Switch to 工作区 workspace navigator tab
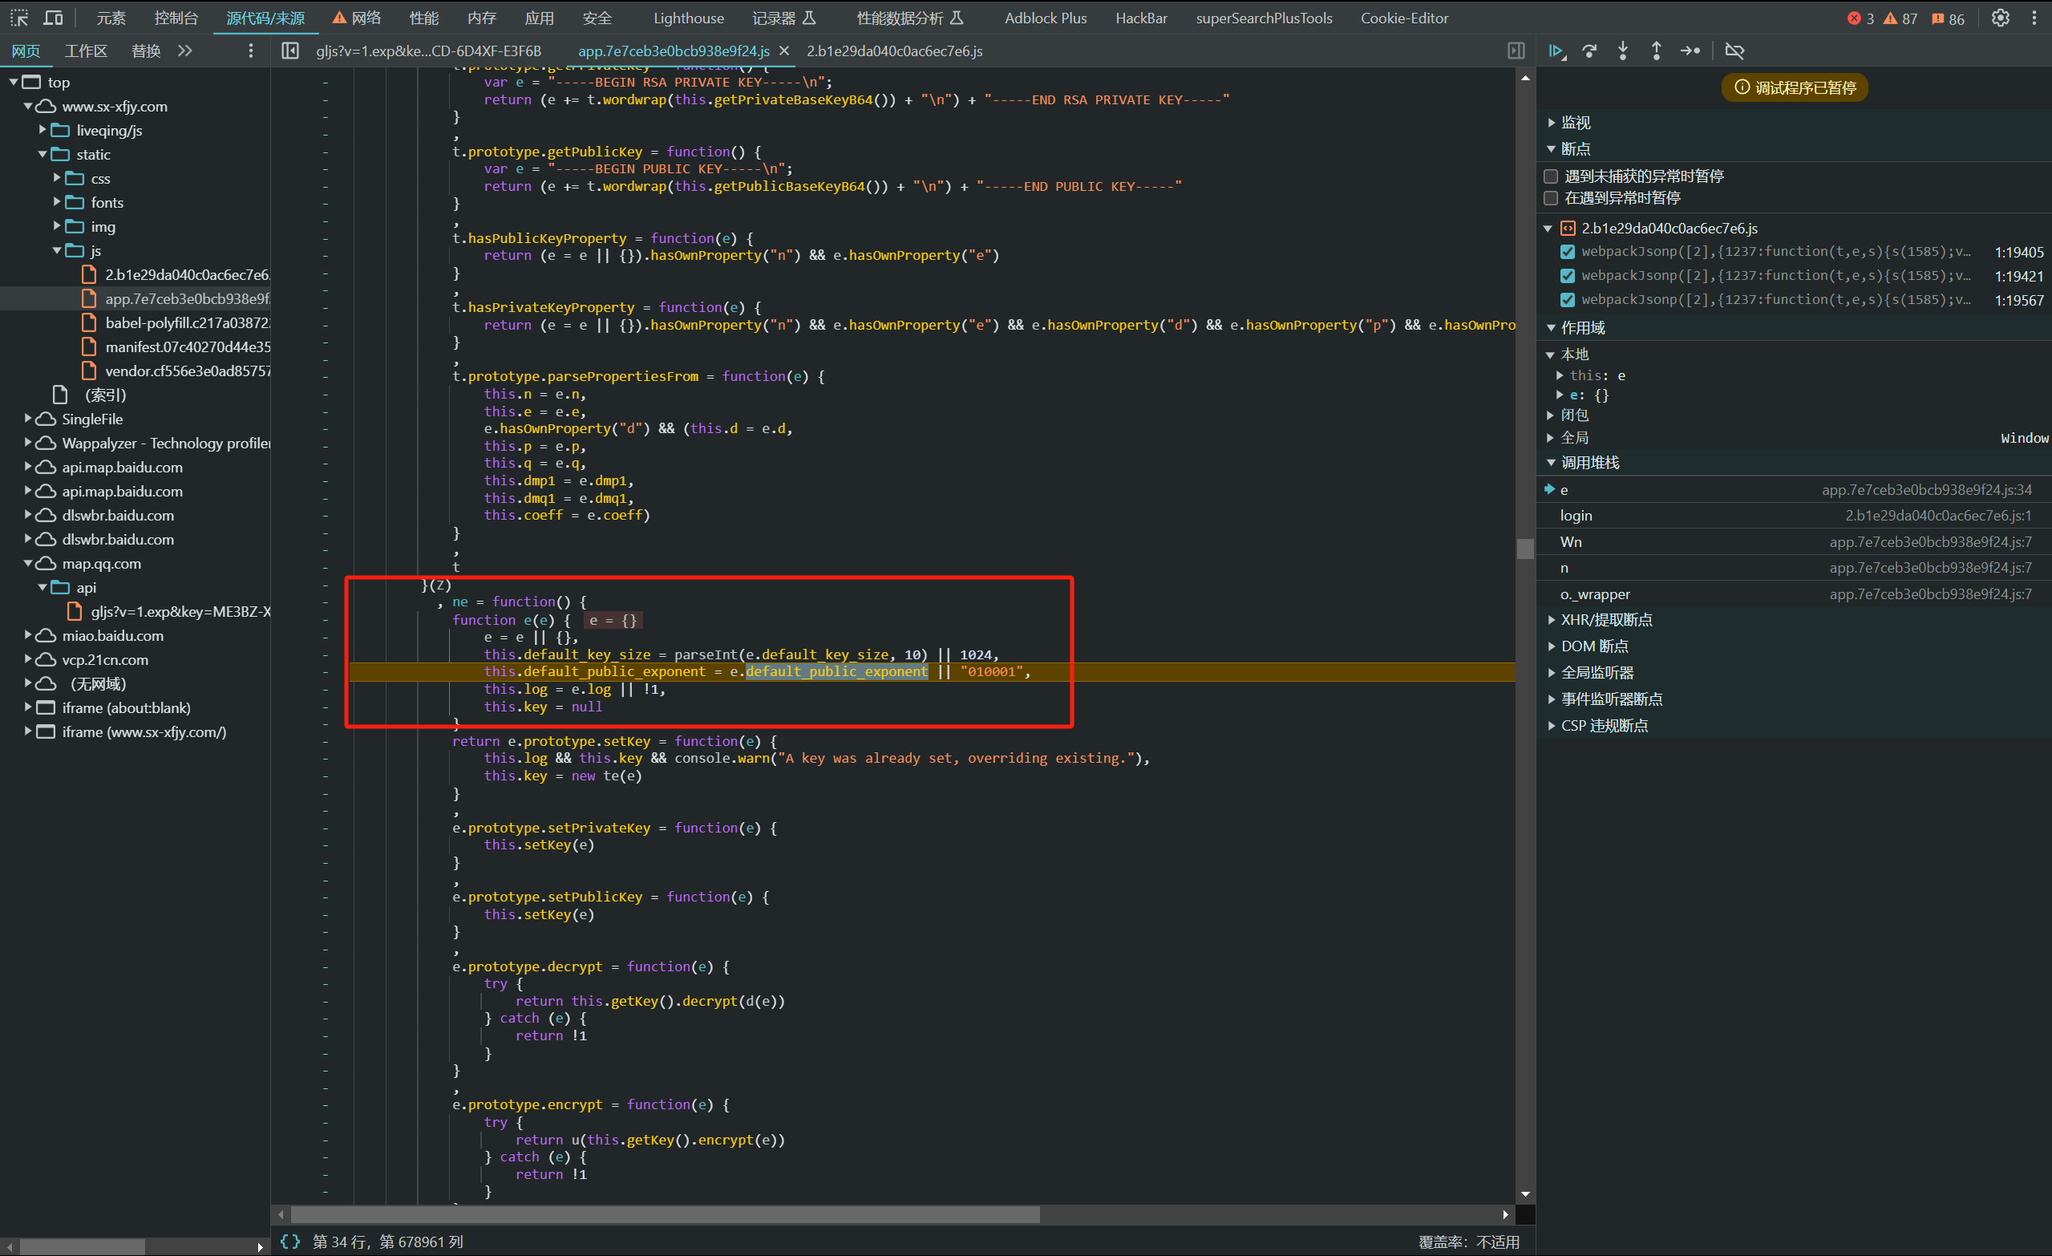2052x1256 pixels. point(86,51)
